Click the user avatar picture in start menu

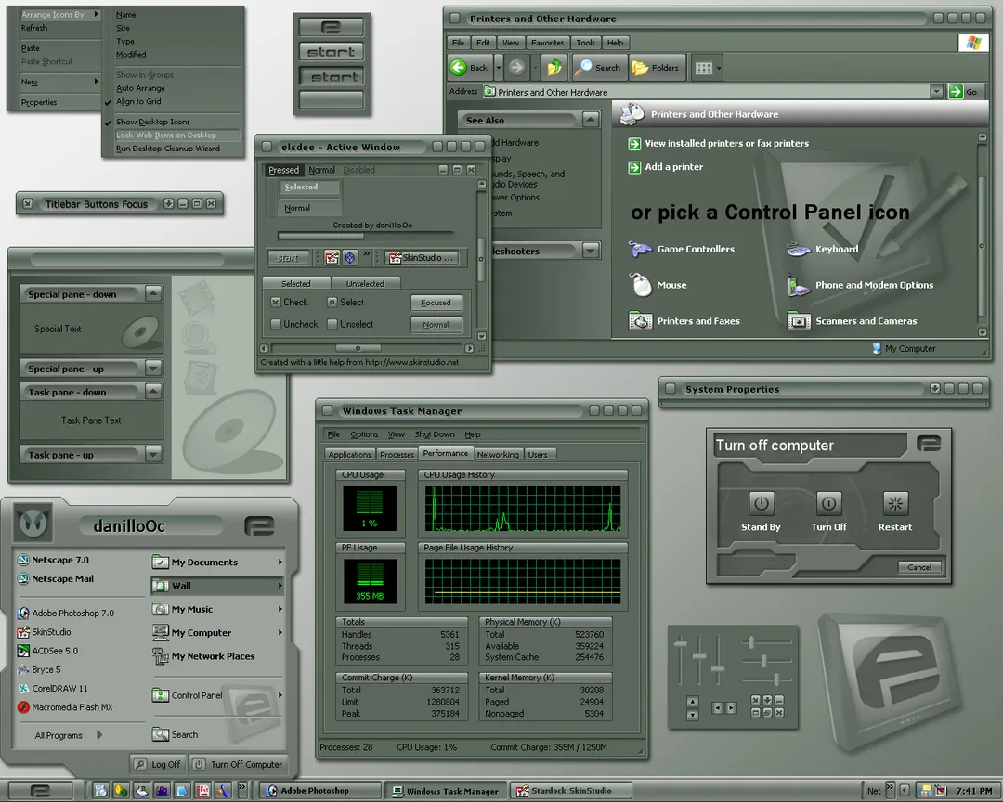33,523
